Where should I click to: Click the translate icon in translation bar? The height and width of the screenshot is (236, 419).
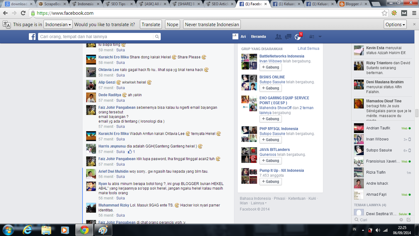(x=6, y=24)
